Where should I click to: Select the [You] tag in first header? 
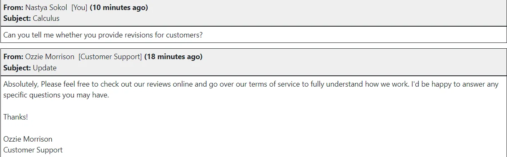pos(80,7)
